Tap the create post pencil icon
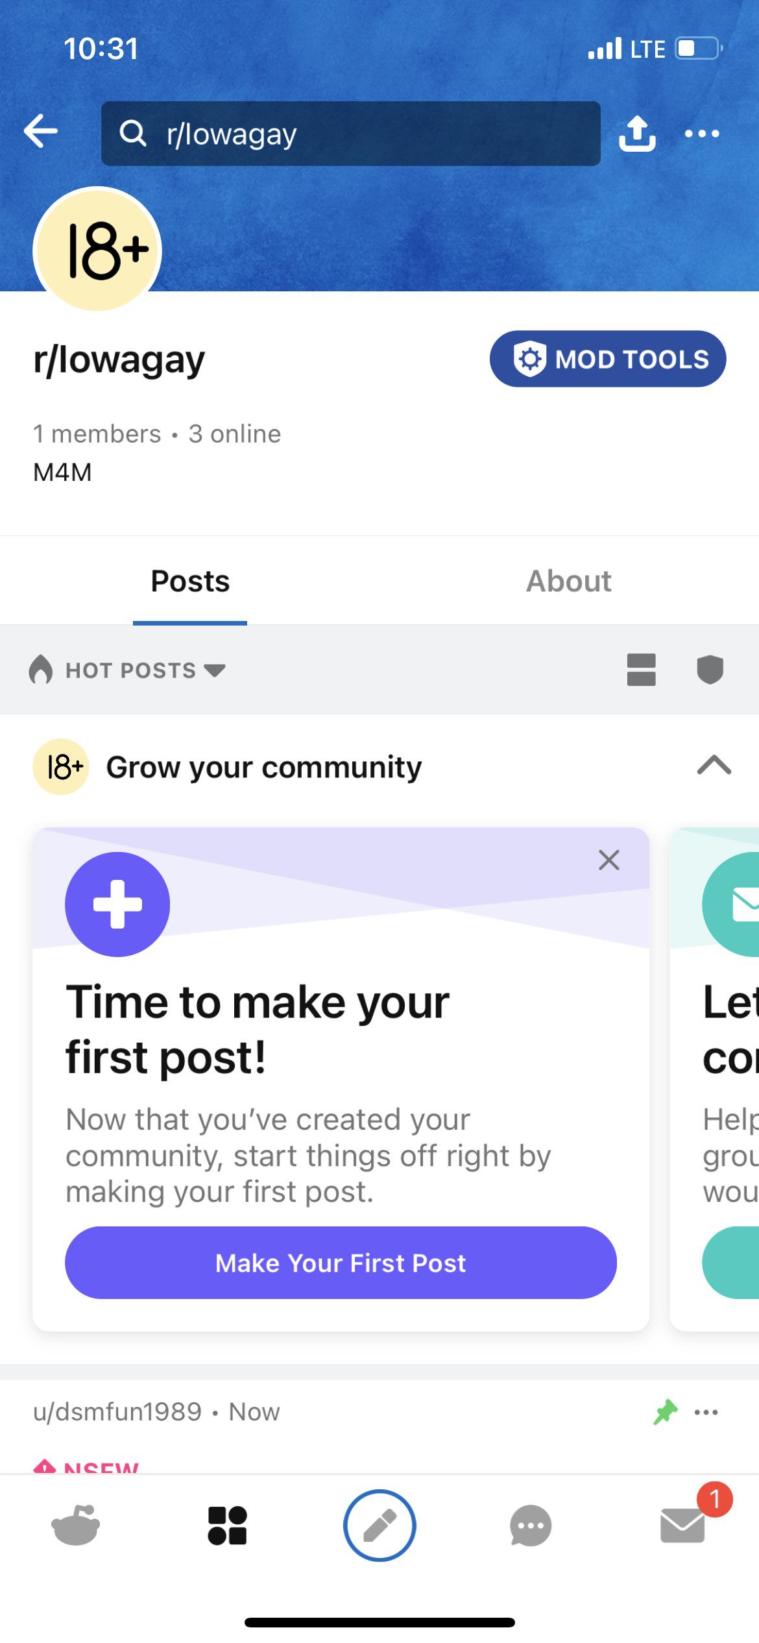Image resolution: width=759 pixels, height=1643 pixels. pos(379,1525)
